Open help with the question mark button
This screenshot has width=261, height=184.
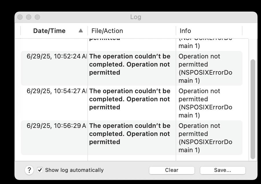[29, 170]
